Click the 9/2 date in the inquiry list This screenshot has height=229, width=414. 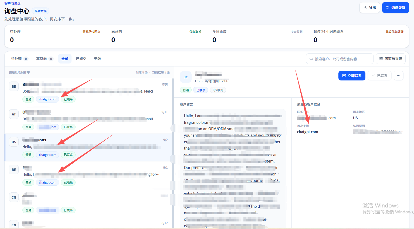[x=165, y=140]
